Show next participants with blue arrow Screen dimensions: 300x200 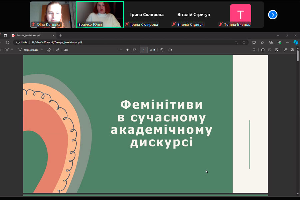click(273, 15)
